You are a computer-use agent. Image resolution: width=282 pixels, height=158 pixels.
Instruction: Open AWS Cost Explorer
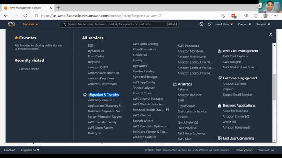point(235,56)
